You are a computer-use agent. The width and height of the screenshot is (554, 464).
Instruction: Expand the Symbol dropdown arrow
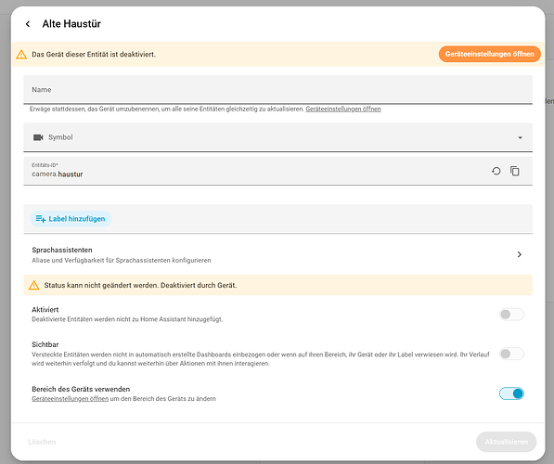(520, 138)
